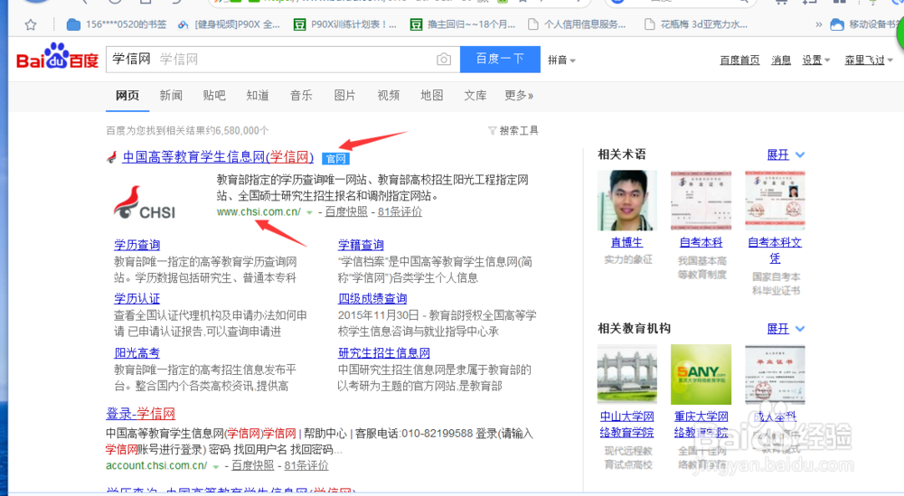Expand dropdown arrow beside chsi.com.cn URL
The height and width of the screenshot is (496, 904).
[x=309, y=212]
